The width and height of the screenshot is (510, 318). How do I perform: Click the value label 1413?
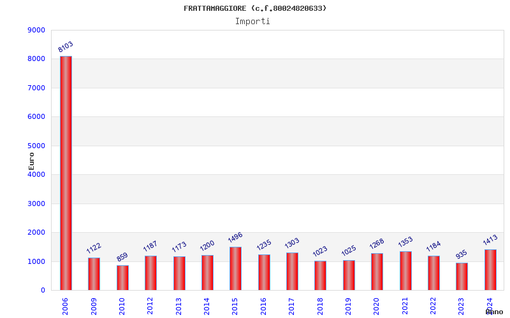[490, 240]
